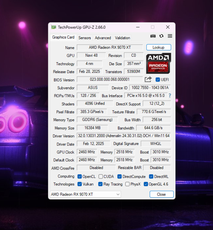The height and width of the screenshot is (230, 213).
Task: Open the hamburger menu icon
Action: point(170,36)
